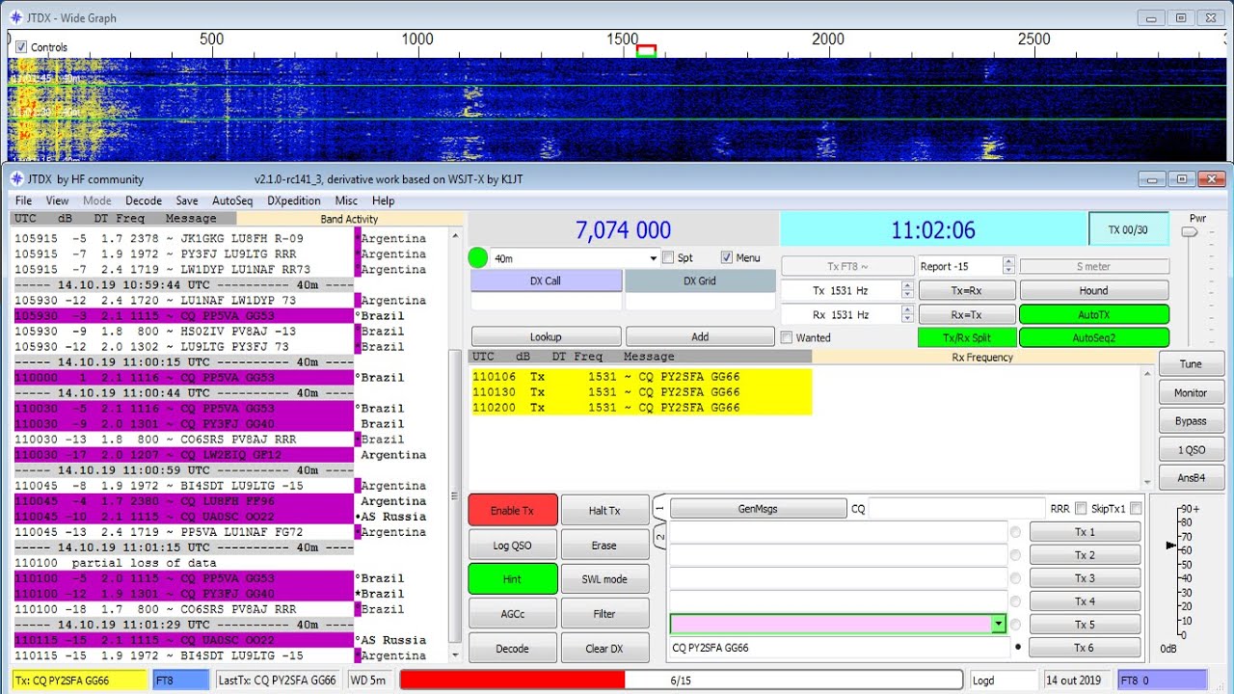The width and height of the screenshot is (1234, 694).
Task: Open the 40m band dropdown
Action: (652, 258)
